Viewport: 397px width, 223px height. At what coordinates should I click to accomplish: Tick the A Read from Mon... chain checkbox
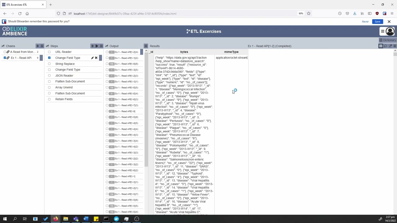click(5, 52)
